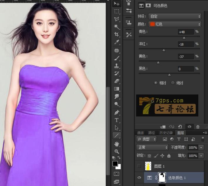The width and height of the screenshot is (208, 186).
Task: Clip adjustment to layer below
Action: [x=163, y=127]
